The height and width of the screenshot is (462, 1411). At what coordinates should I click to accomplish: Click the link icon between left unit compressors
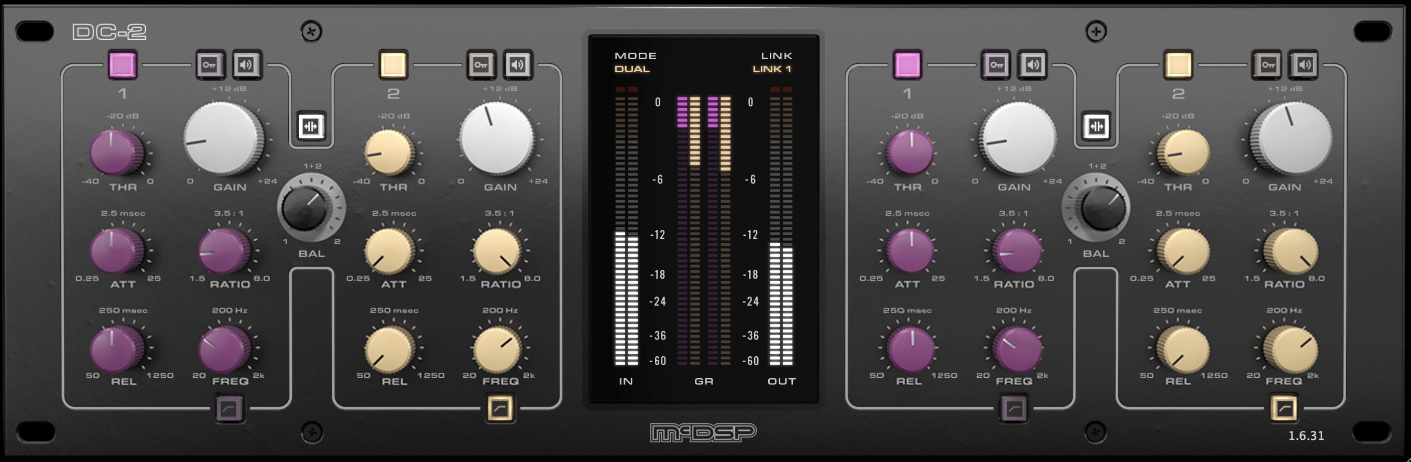tap(311, 126)
